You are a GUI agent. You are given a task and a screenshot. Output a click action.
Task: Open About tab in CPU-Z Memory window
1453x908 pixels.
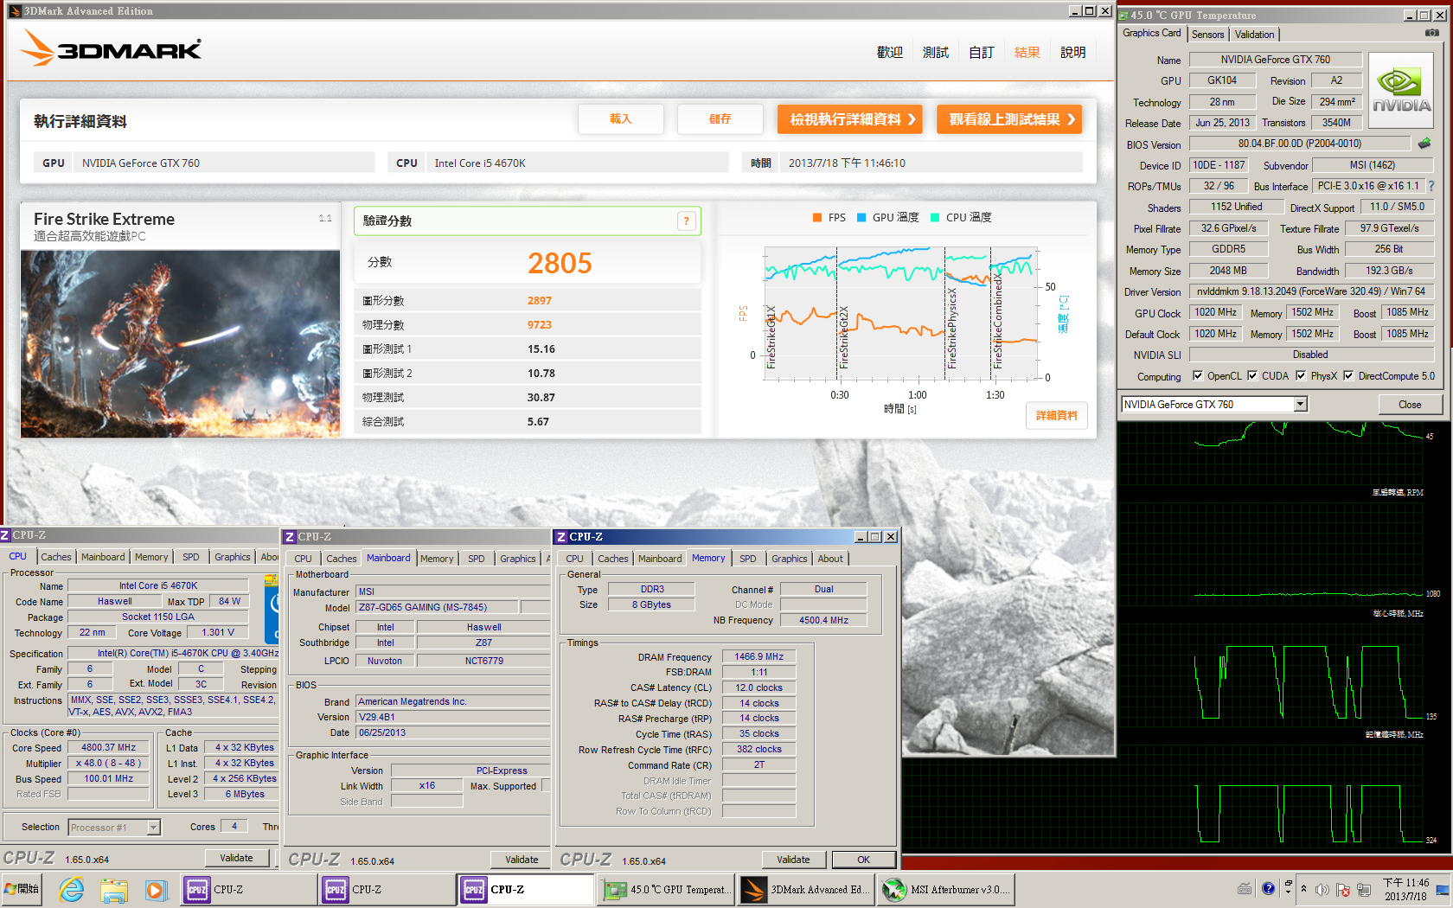coord(830,559)
